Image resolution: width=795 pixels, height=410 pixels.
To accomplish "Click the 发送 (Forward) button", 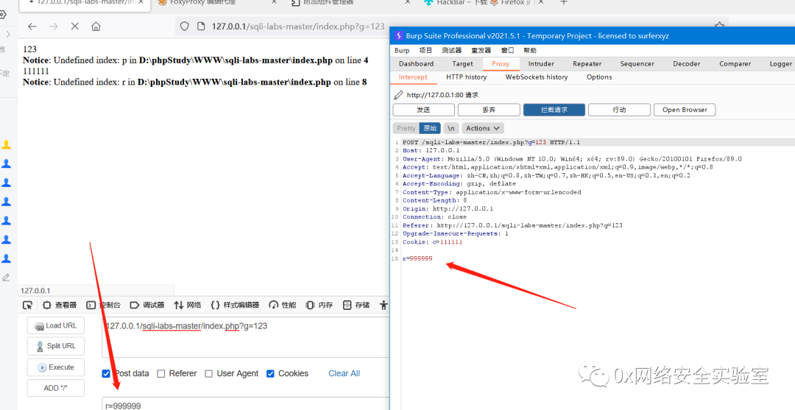I will pos(424,110).
